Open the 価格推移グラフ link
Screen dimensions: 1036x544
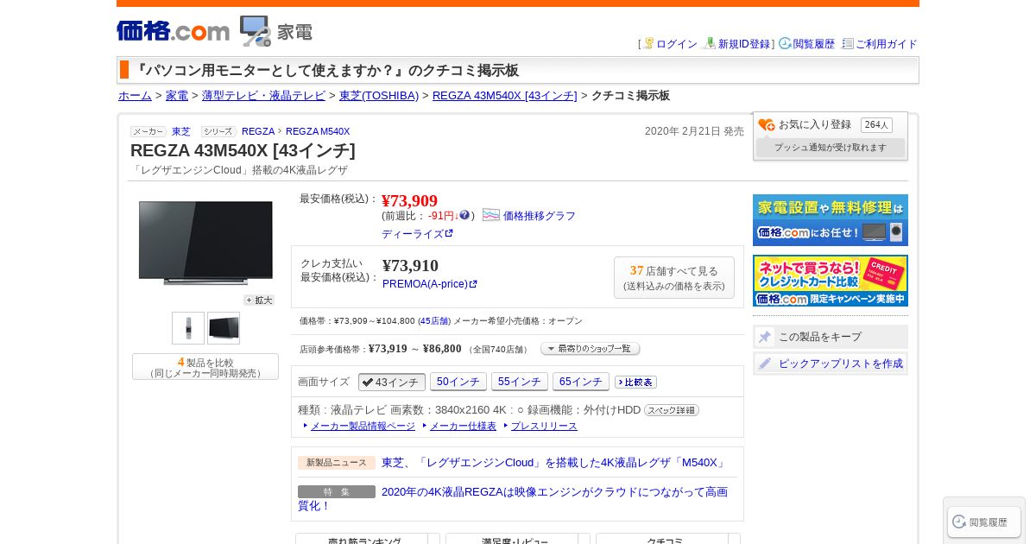[540, 216]
